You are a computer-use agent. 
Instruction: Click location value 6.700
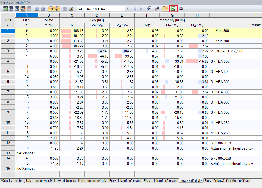click(54, 128)
